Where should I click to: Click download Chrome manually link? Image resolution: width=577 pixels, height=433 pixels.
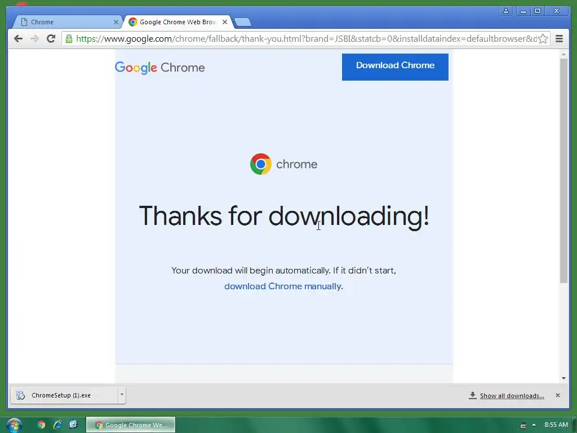pos(283,286)
